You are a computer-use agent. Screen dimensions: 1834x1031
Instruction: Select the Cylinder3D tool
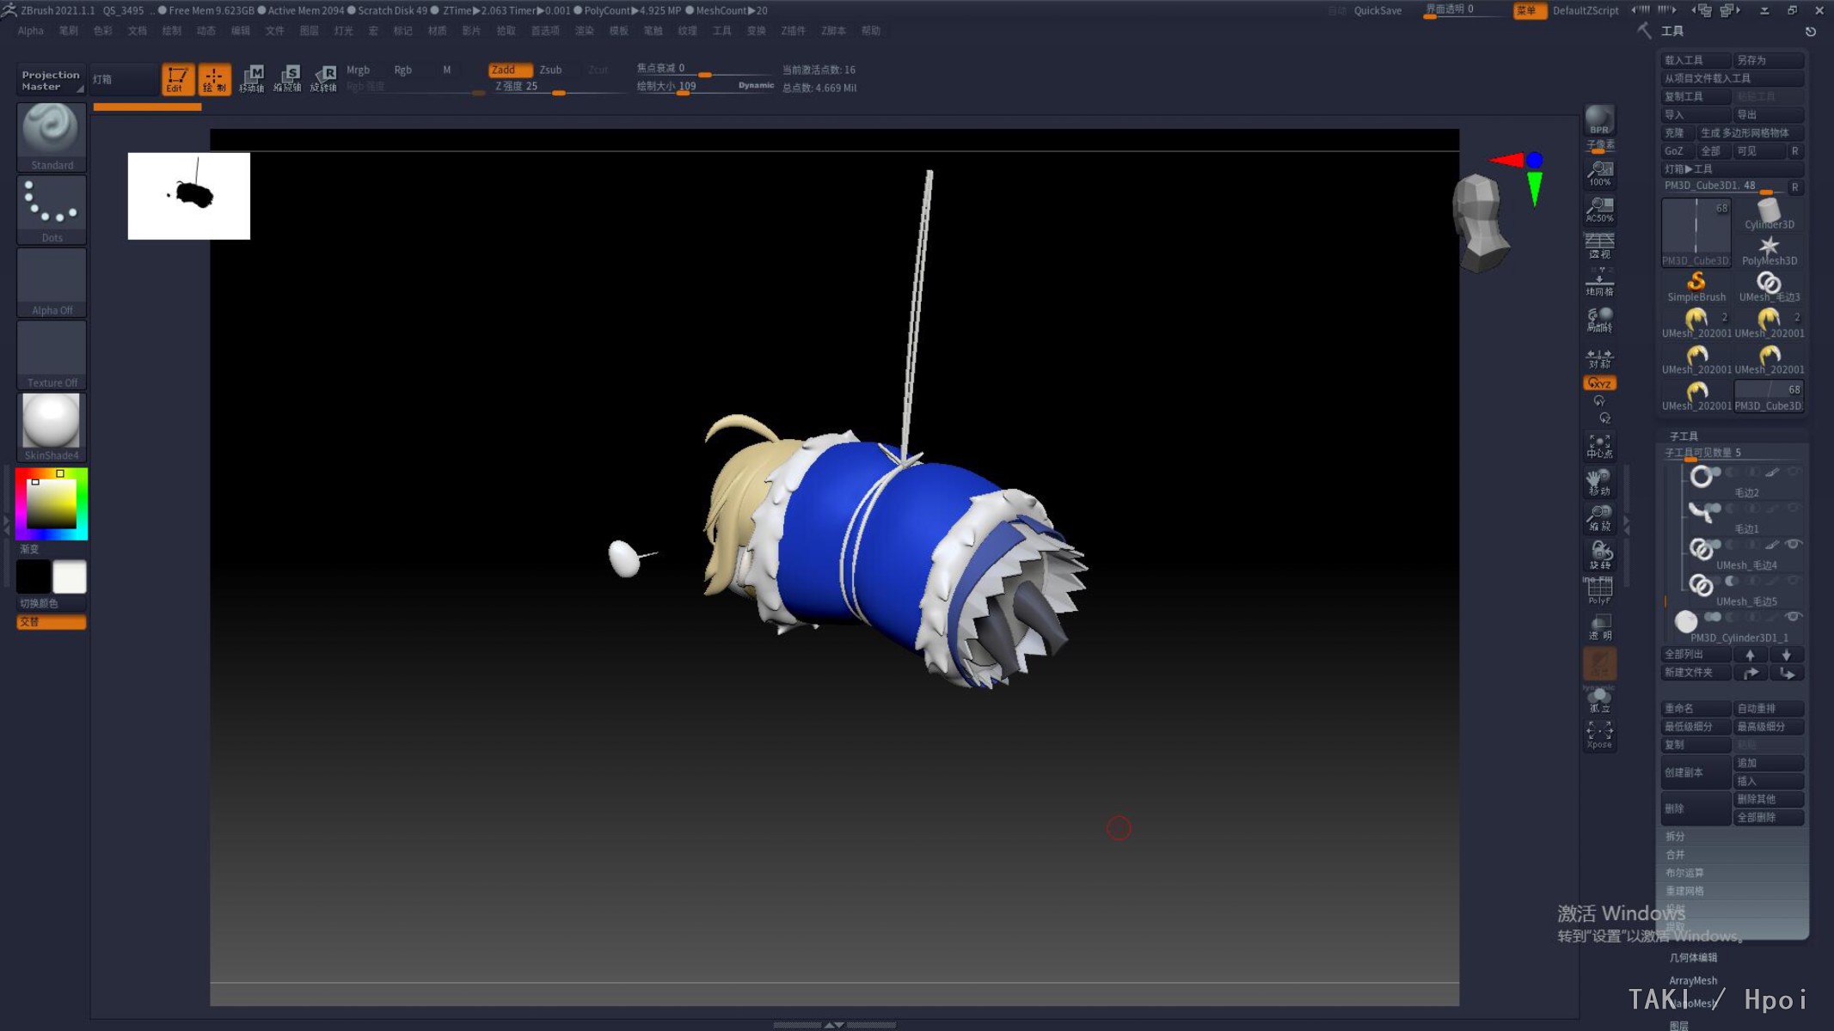1769,214
